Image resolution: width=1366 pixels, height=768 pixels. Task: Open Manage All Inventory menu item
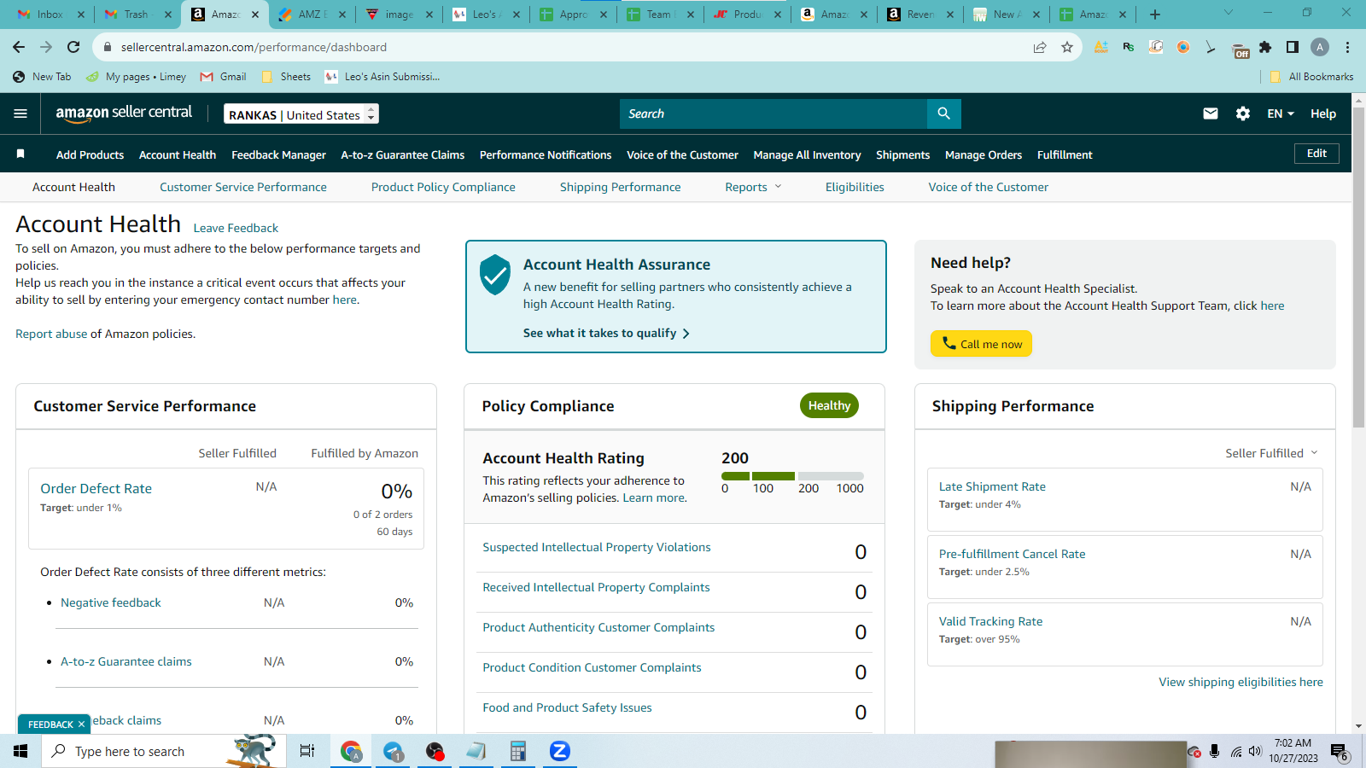coord(807,154)
